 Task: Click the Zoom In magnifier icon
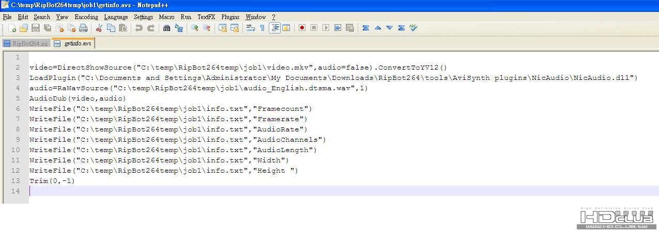[x=195, y=28]
